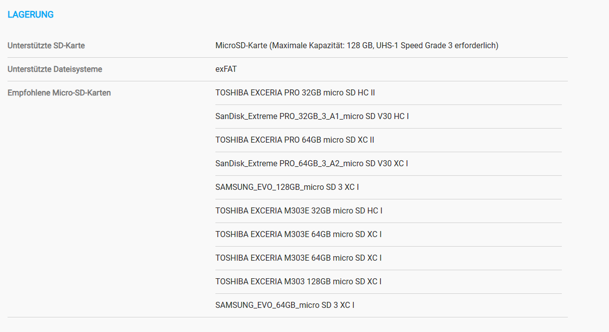Screen dimensions: 609x332
Task: Click SanDisk Extreme PRO 32GB A1 entry
Action: pyautogui.click(x=312, y=117)
